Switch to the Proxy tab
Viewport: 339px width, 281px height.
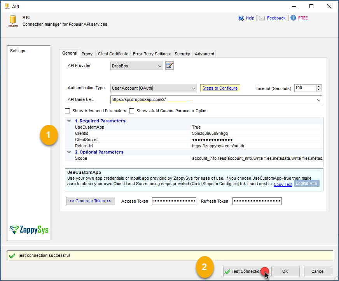[87, 54]
